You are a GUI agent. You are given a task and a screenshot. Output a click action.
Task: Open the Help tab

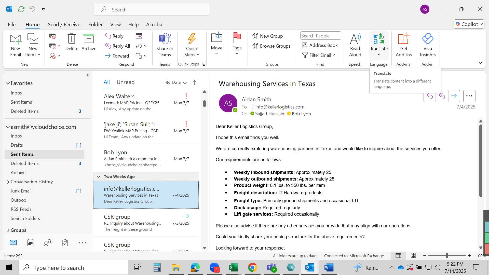coord(133,24)
